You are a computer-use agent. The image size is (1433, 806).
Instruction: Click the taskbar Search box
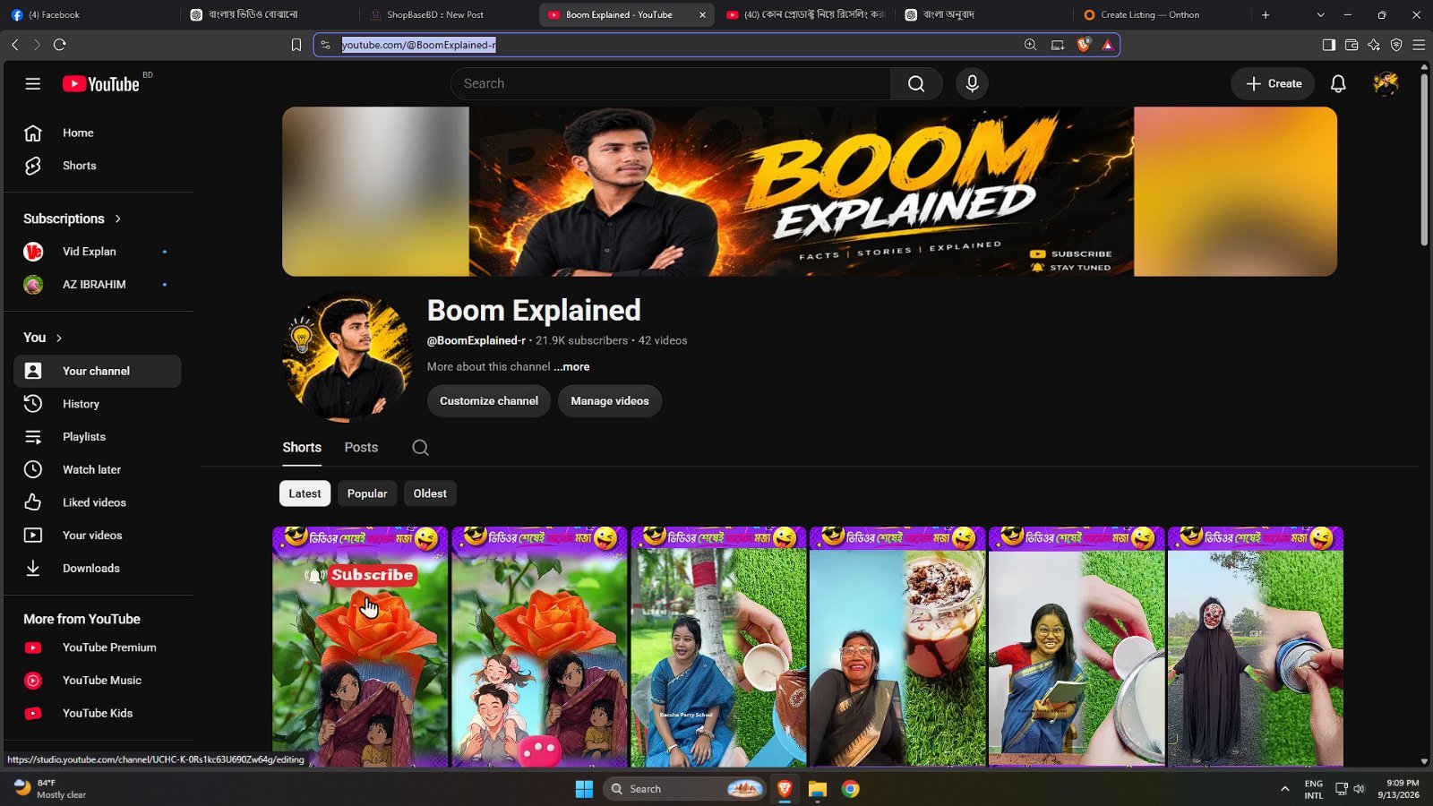pyautogui.click(x=685, y=789)
